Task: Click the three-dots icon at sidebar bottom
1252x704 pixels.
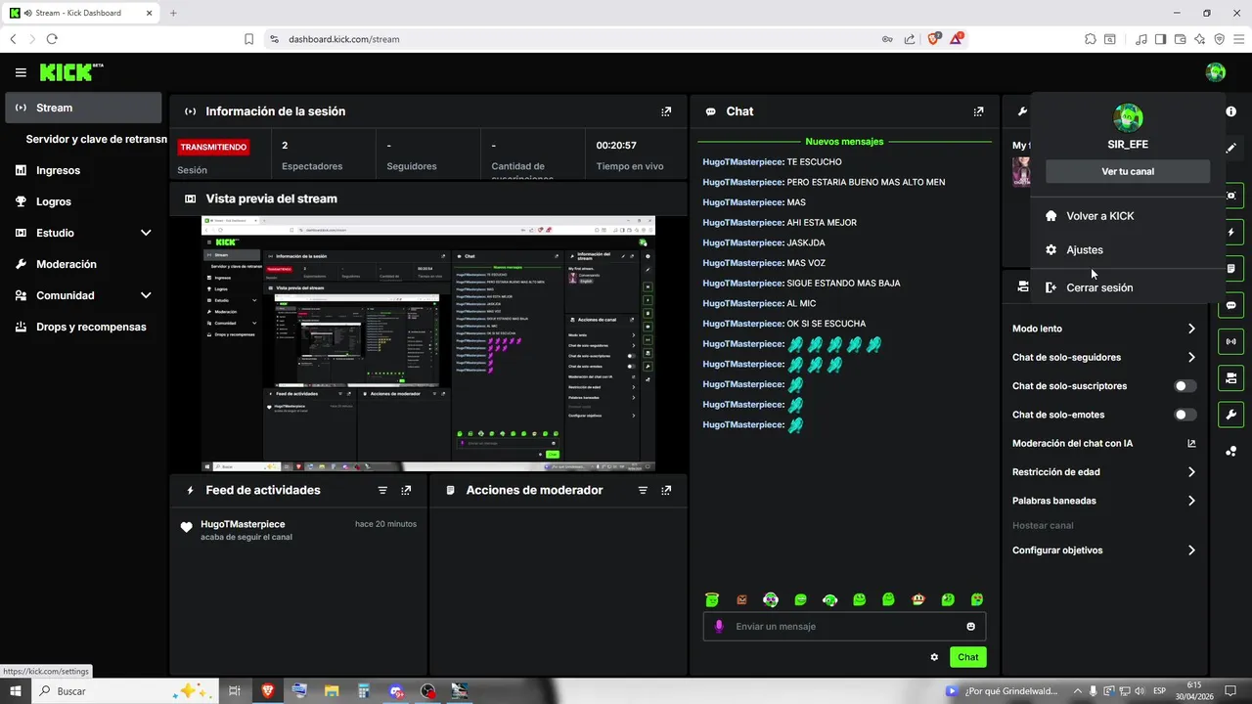Action: coord(1231,450)
